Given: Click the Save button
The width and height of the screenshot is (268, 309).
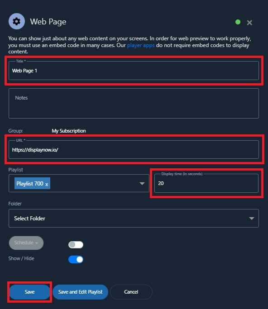Looking at the screenshot, I should 29,292.
